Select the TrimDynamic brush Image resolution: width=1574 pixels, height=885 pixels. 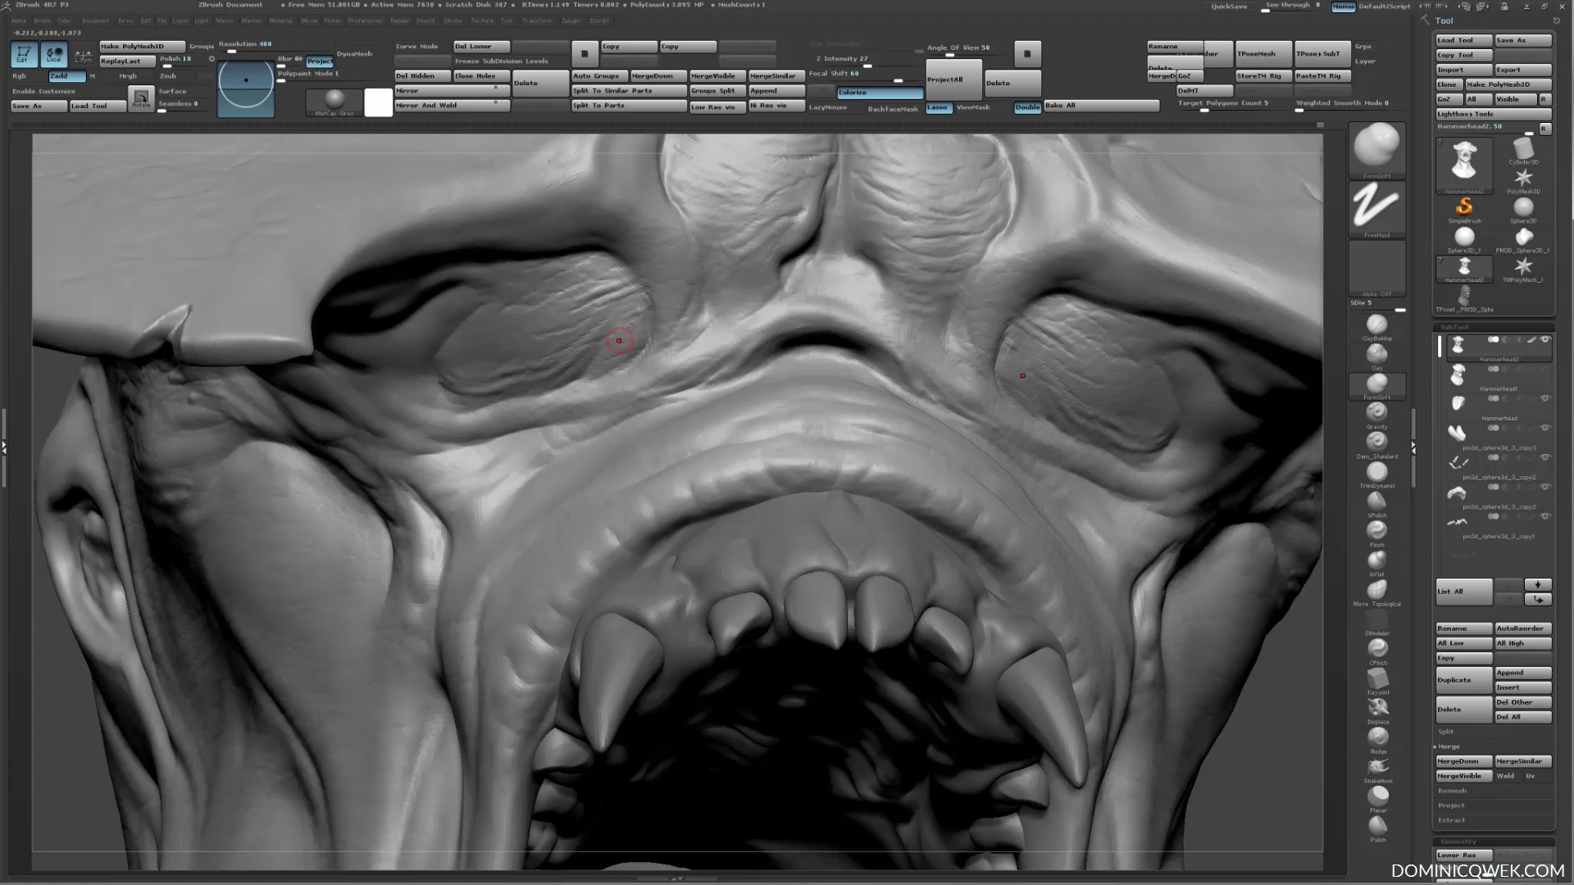(1377, 474)
